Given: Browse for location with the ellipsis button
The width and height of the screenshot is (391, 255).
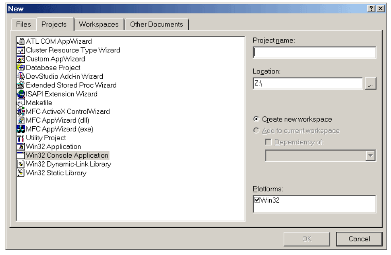Looking at the screenshot, I should tap(370, 84).
